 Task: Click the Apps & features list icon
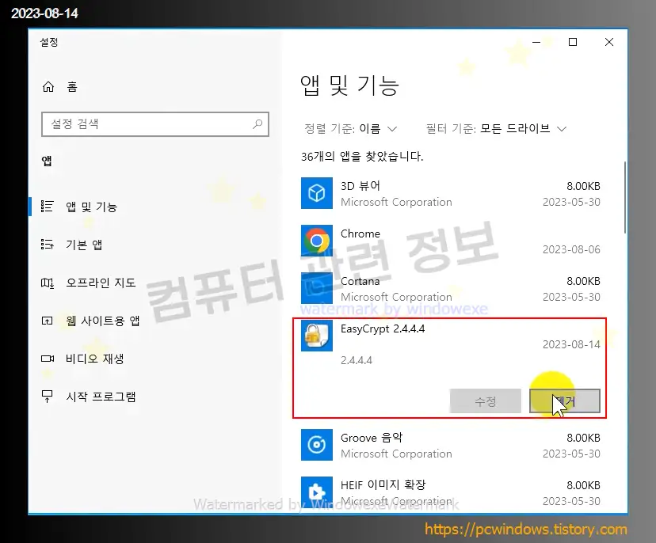pyautogui.click(x=47, y=207)
